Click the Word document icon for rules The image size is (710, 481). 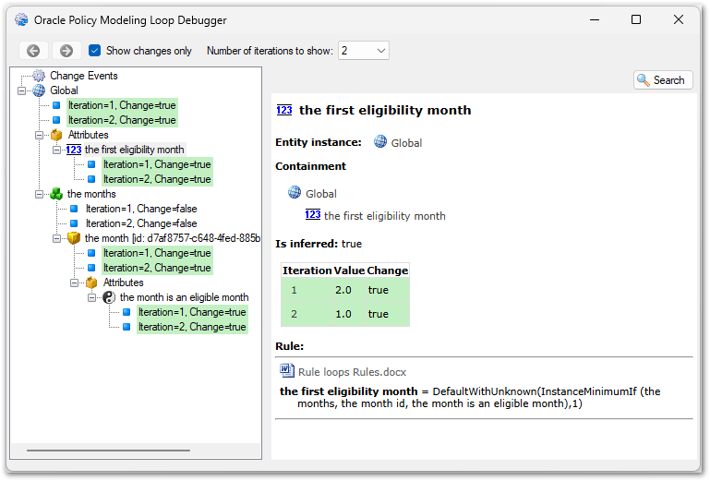click(287, 371)
